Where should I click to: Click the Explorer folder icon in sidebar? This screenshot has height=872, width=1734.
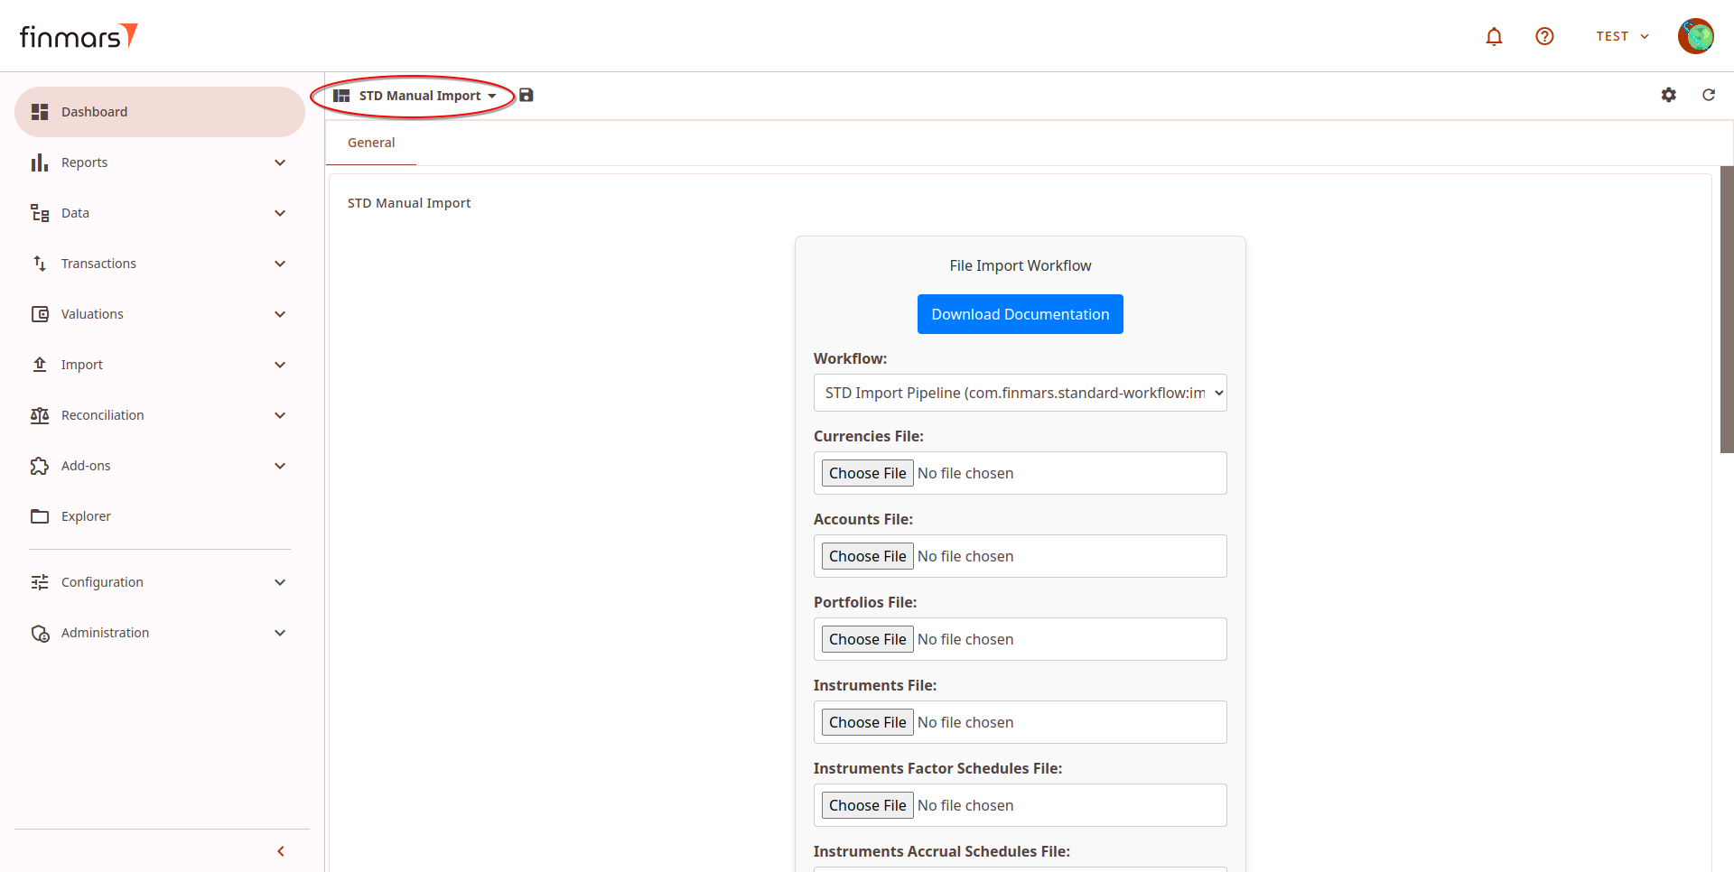(40, 516)
